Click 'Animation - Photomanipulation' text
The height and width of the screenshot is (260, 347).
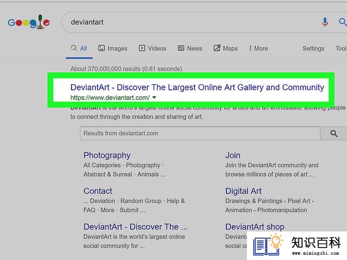266,210
